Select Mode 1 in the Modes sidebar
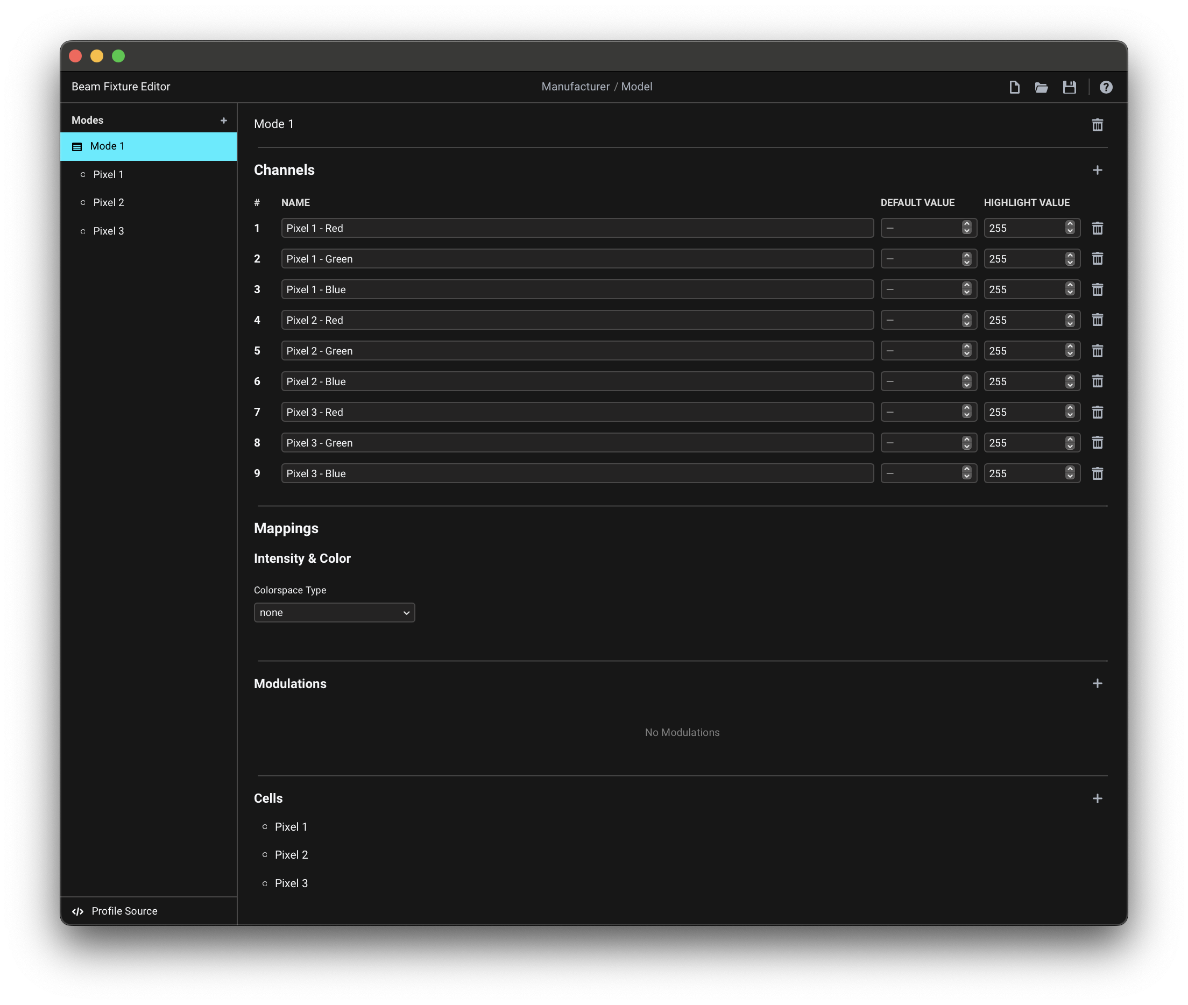Image resolution: width=1188 pixels, height=1005 pixels. 148,146
